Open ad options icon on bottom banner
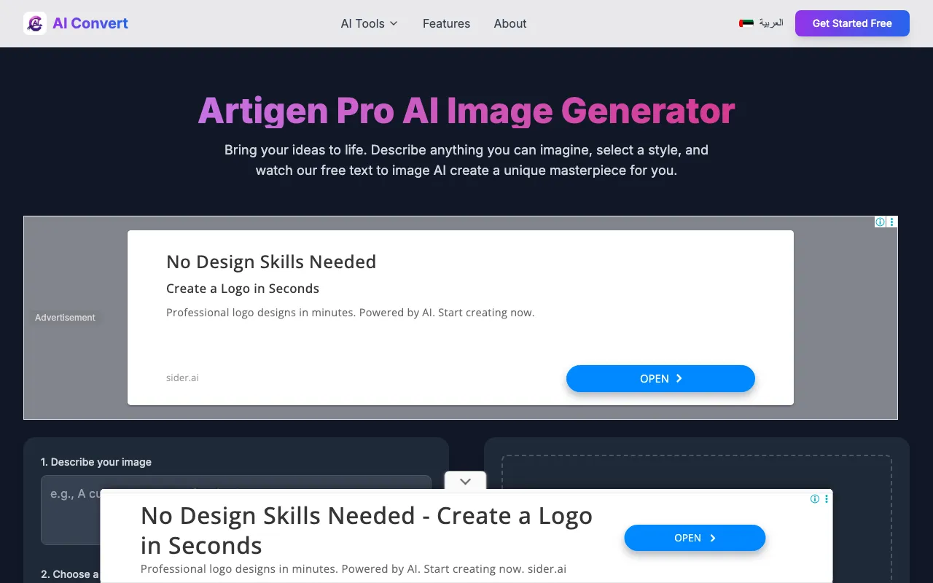 [x=827, y=499]
